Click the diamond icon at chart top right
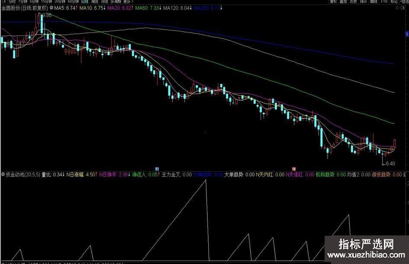Screen dimensions: 409x264 pos(397,8)
